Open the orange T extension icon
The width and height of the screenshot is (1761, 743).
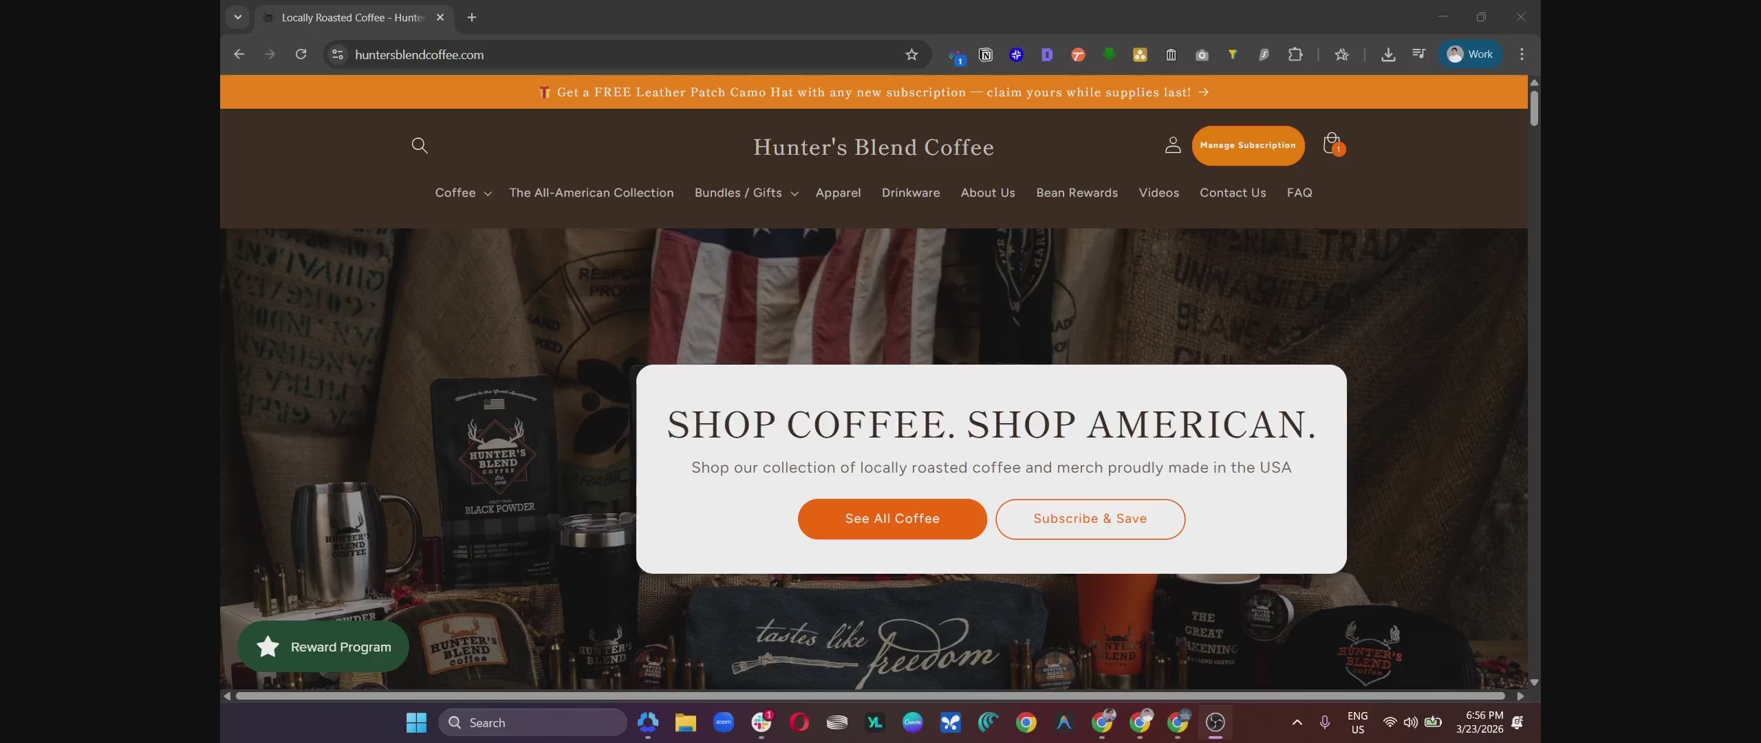(1078, 54)
